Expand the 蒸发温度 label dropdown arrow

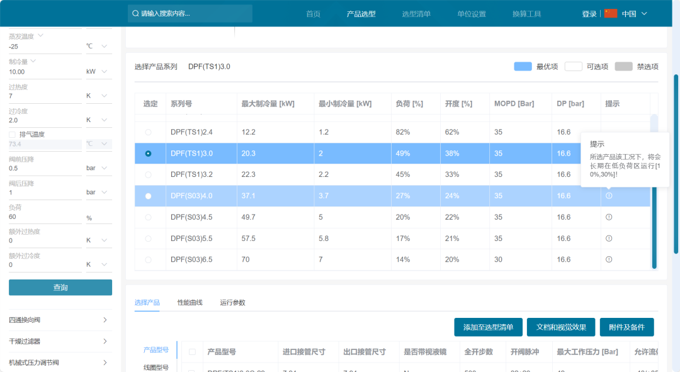pyautogui.click(x=41, y=35)
